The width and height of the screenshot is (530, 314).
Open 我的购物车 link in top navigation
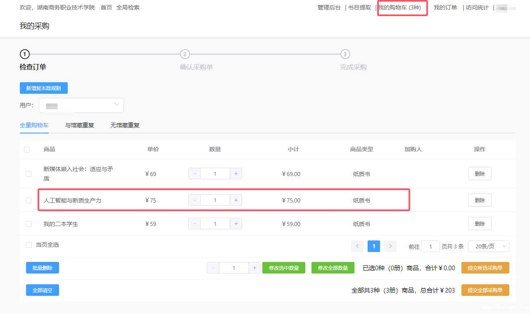pos(399,7)
